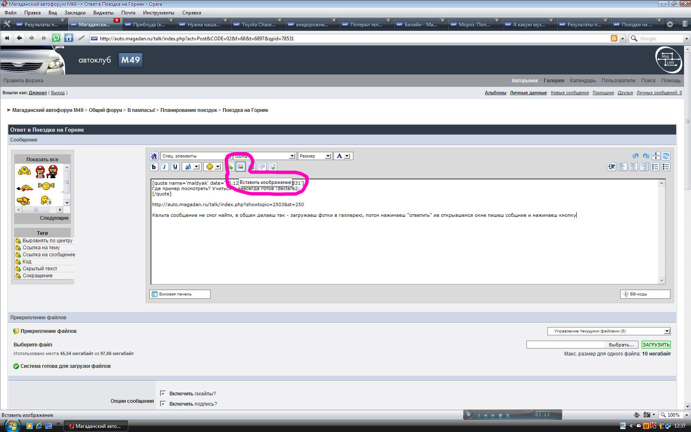
Task: Insert a numbered list
Action: coord(655,167)
